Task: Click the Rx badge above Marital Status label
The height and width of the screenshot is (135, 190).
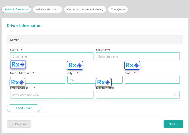Action: click(104, 82)
